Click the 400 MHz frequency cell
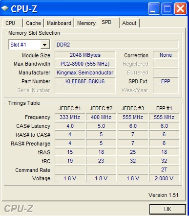Screen dimensions: 189x218 101,117
